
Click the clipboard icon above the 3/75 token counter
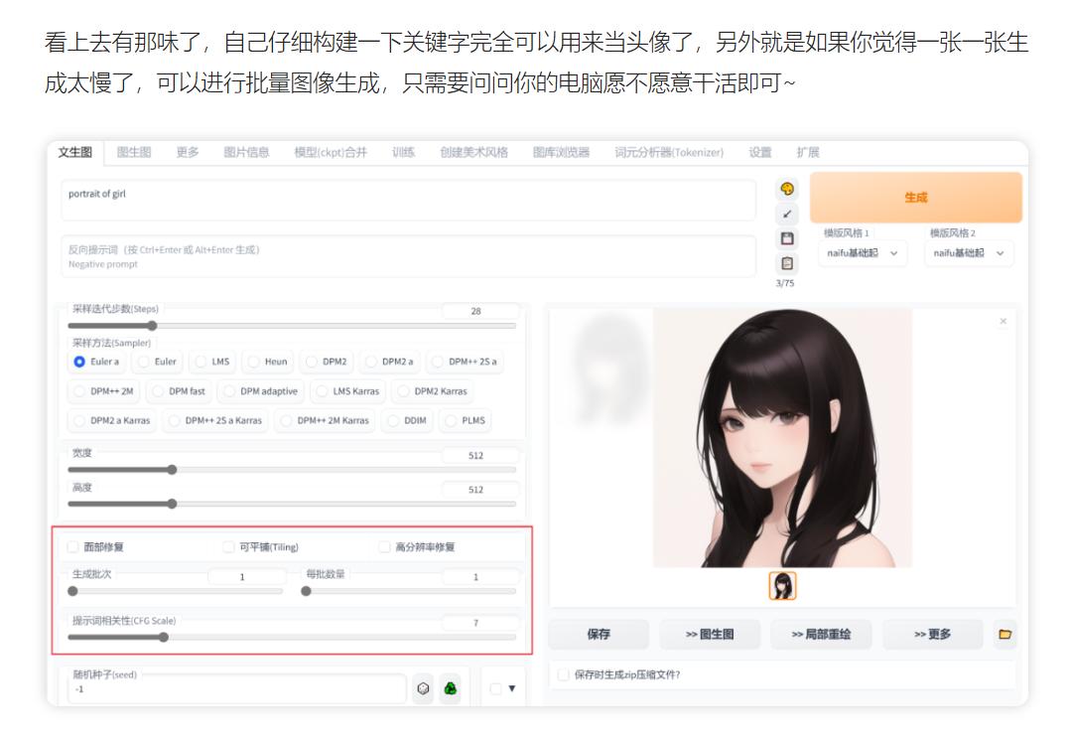pos(787,263)
